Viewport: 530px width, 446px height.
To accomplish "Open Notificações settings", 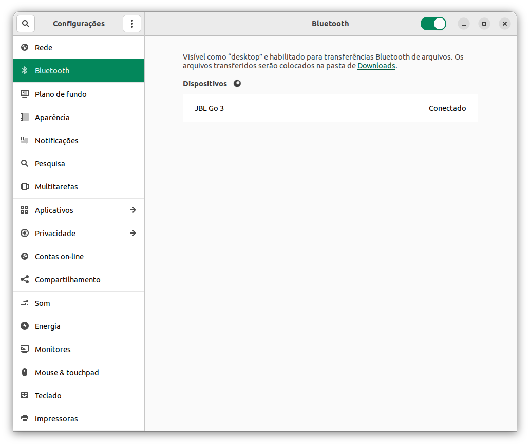I will [79, 140].
